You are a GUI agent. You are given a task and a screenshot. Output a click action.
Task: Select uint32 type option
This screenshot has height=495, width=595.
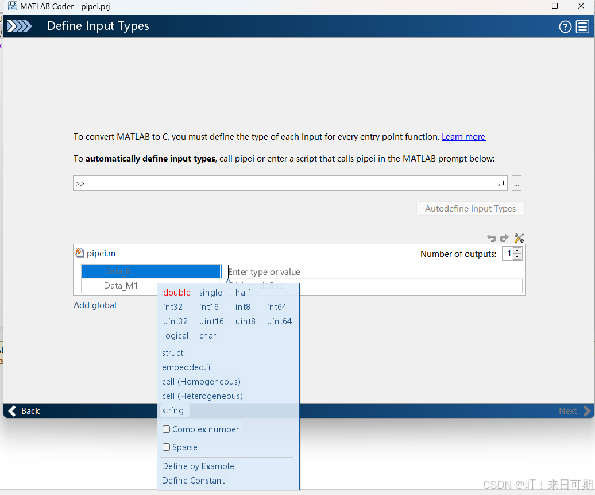175,321
